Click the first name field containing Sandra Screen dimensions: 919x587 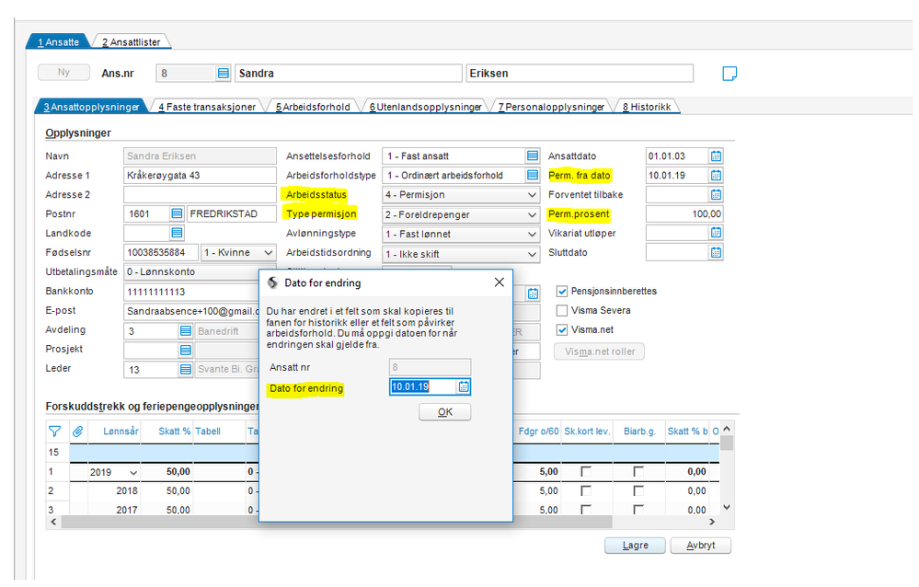[349, 74]
